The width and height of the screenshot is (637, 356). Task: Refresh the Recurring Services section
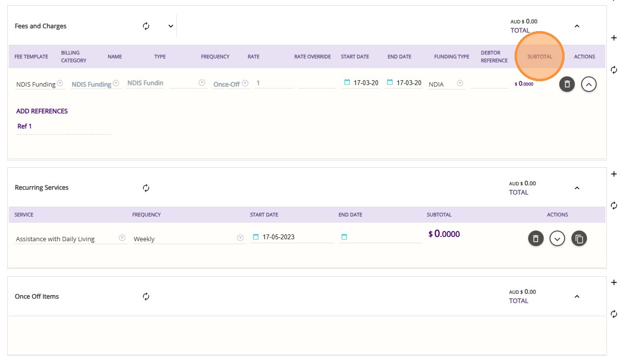pos(146,188)
